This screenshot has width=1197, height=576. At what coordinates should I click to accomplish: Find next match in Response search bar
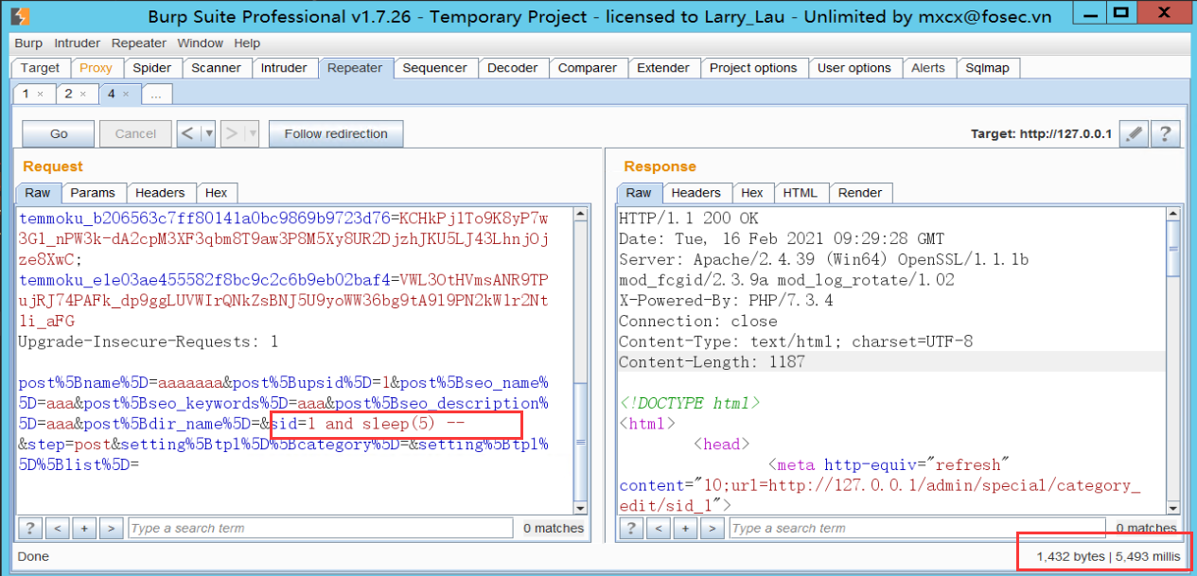click(x=713, y=528)
